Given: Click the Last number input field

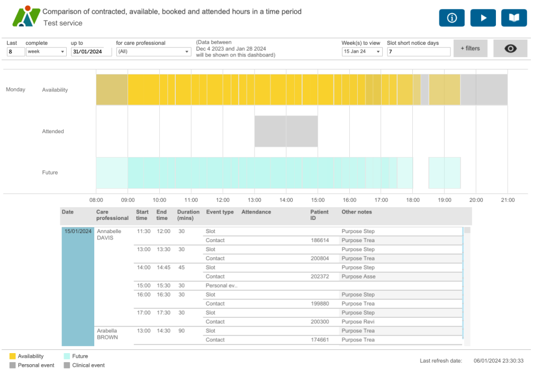Looking at the screenshot, I should [15, 52].
